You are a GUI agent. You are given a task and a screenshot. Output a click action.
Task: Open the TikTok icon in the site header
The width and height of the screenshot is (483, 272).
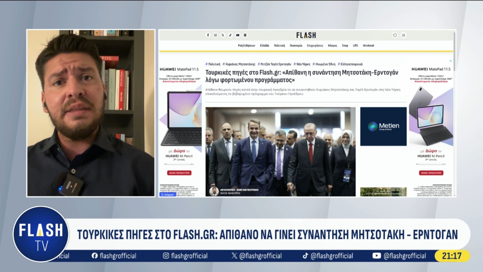click(230, 35)
